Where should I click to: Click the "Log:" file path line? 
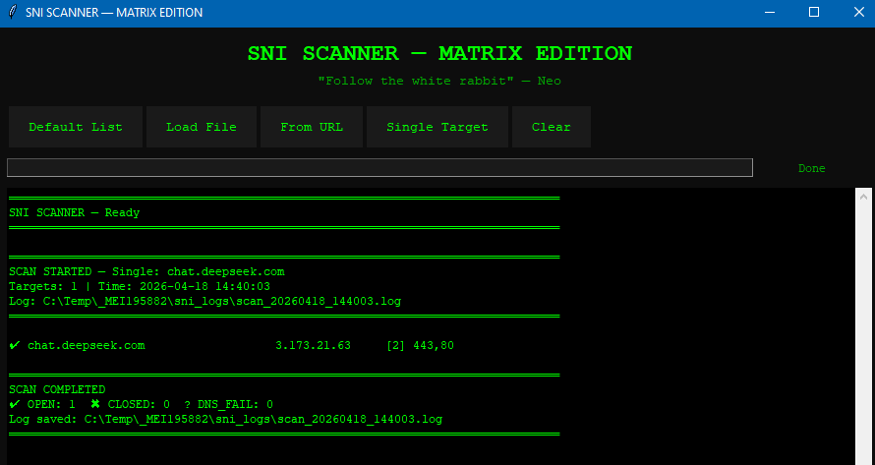coord(204,302)
